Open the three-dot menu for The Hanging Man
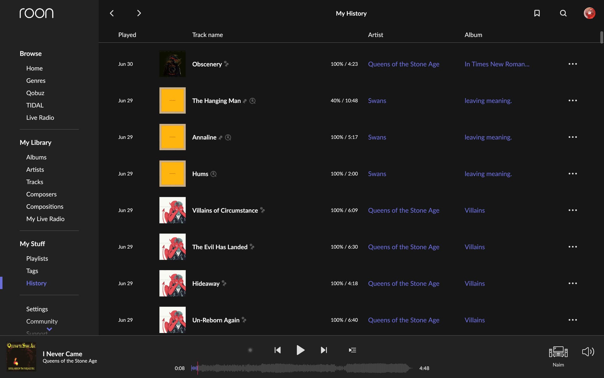The image size is (604, 378). pos(573,100)
